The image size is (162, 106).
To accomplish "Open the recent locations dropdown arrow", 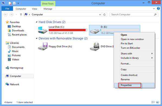I will click(16, 15).
